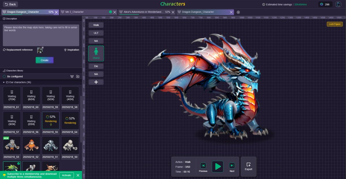Image resolution: width=346 pixels, height=179 pixels.
Task: Select orange monkey character 20250218_52
Action: tap(31, 147)
